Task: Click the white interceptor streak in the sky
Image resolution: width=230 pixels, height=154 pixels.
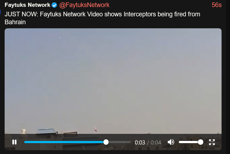Action: [60, 38]
